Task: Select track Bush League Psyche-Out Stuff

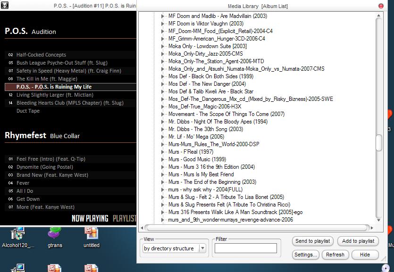Action: 70,63
